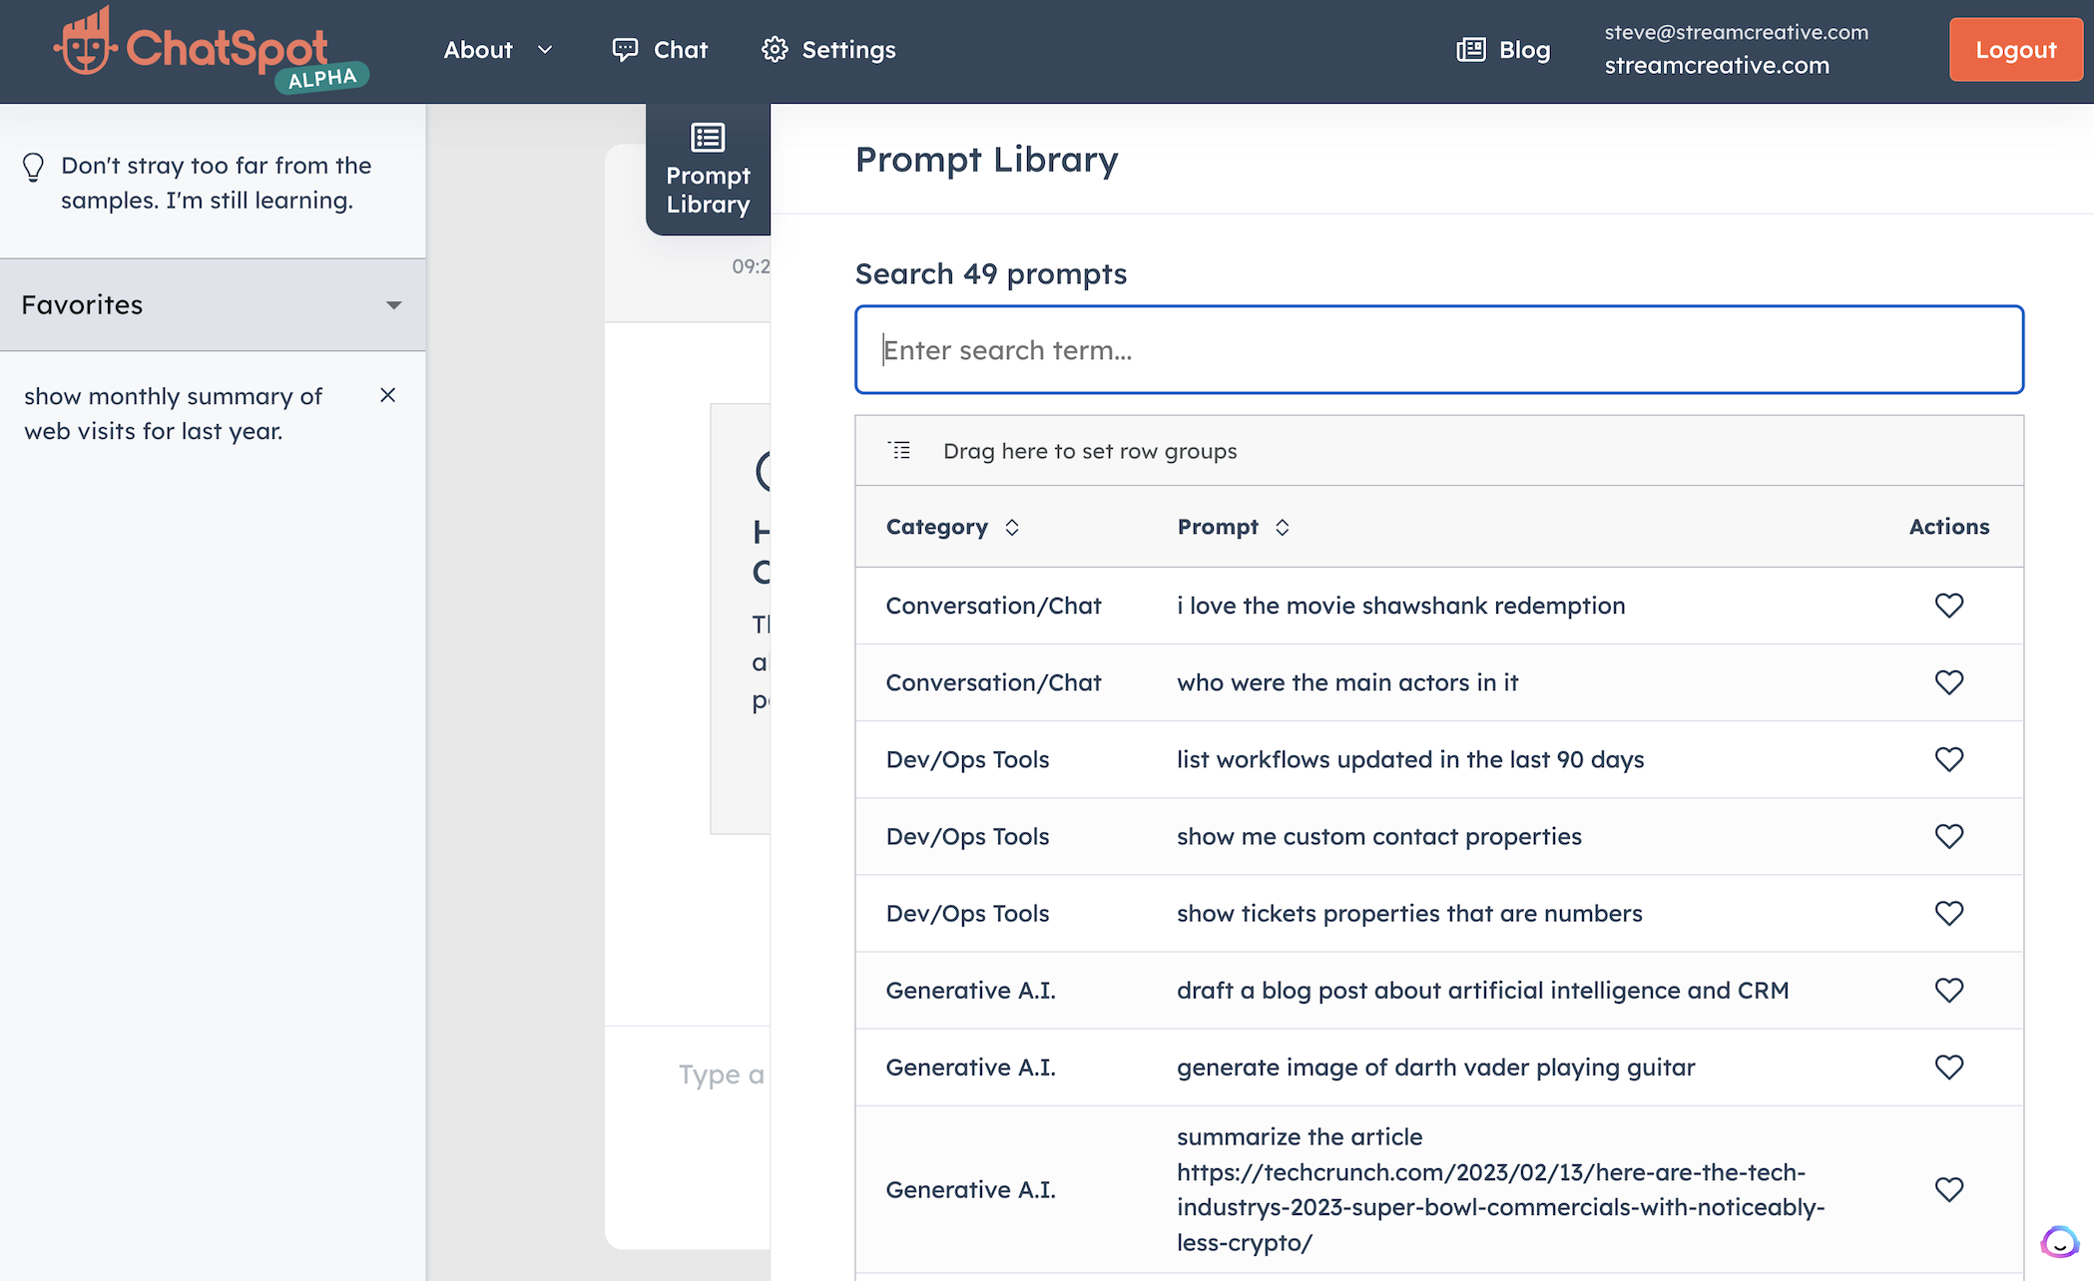Viewport: 2094px width, 1281px height.
Task: Click the Blog newspaper icon
Action: (x=1469, y=49)
